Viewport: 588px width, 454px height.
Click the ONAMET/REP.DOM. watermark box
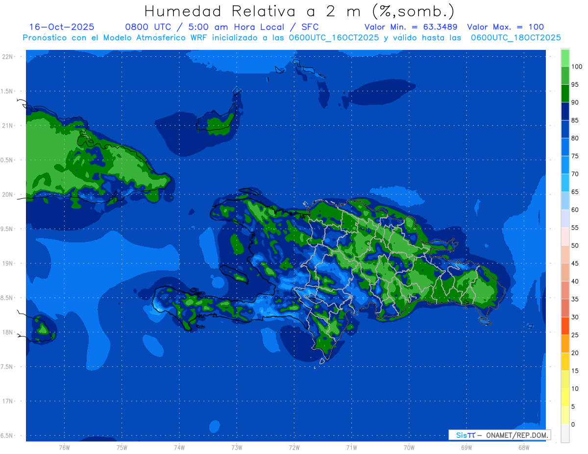click(x=499, y=435)
